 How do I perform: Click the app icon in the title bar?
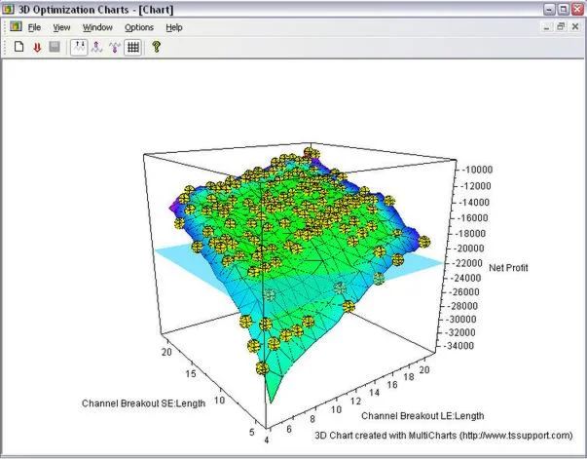9,8
